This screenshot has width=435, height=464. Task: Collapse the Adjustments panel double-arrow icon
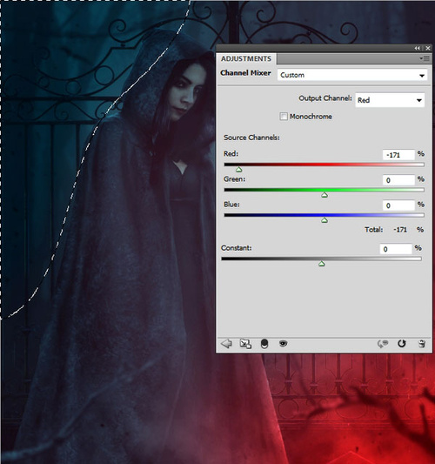point(417,48)
